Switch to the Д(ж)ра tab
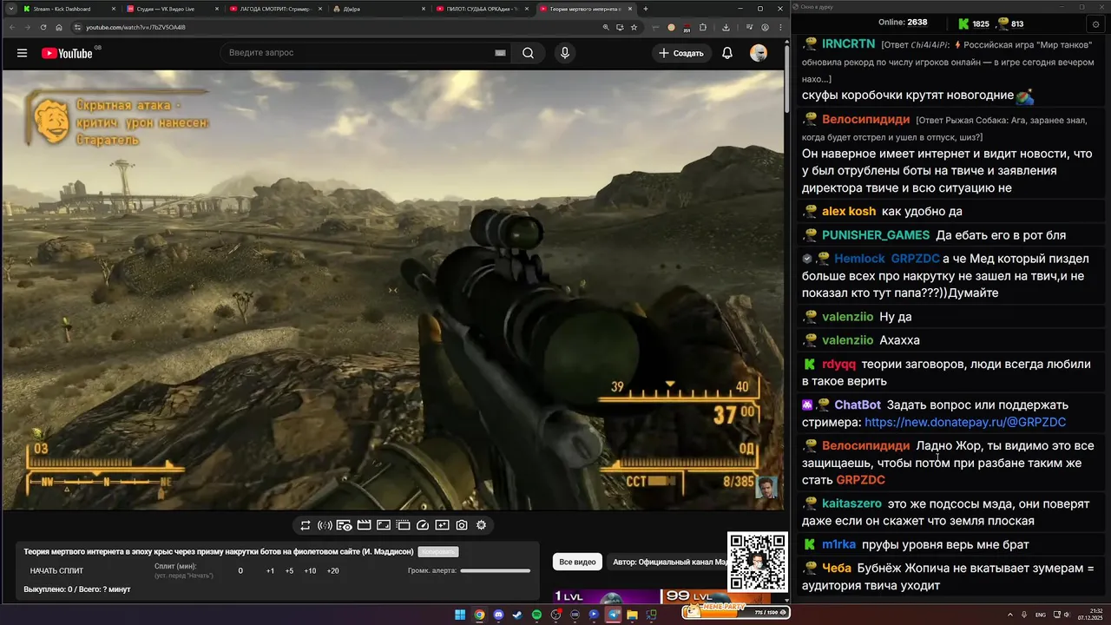1111x625 pixels. (x=378, y=9)
